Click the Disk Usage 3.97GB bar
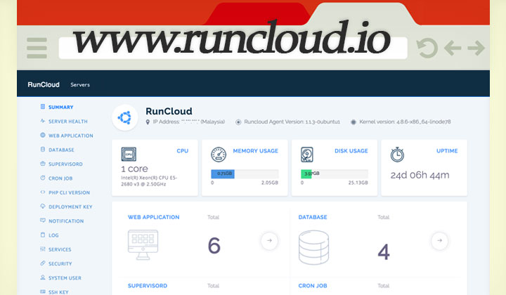 306,173
